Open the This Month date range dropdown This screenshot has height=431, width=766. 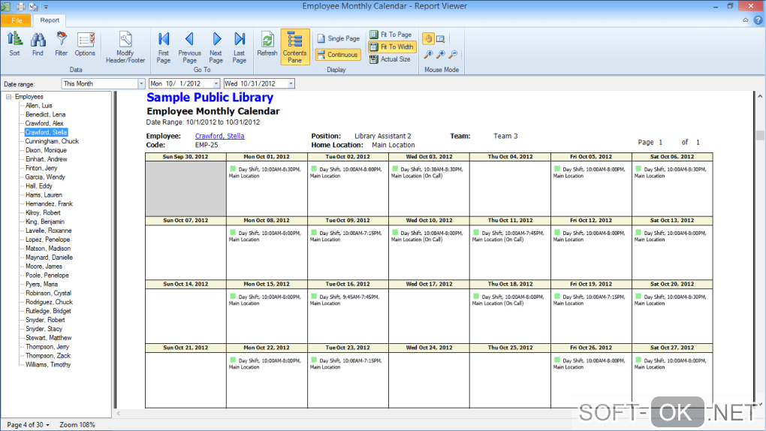click(141, 83)
